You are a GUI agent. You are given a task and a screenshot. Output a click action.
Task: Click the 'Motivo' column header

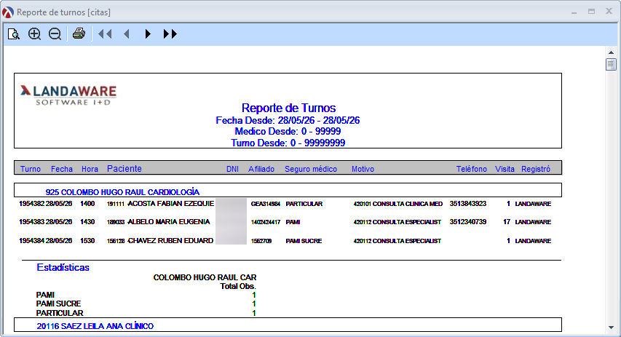click(363, 169)
